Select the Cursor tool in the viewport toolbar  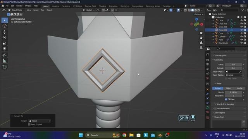point(5,26)
